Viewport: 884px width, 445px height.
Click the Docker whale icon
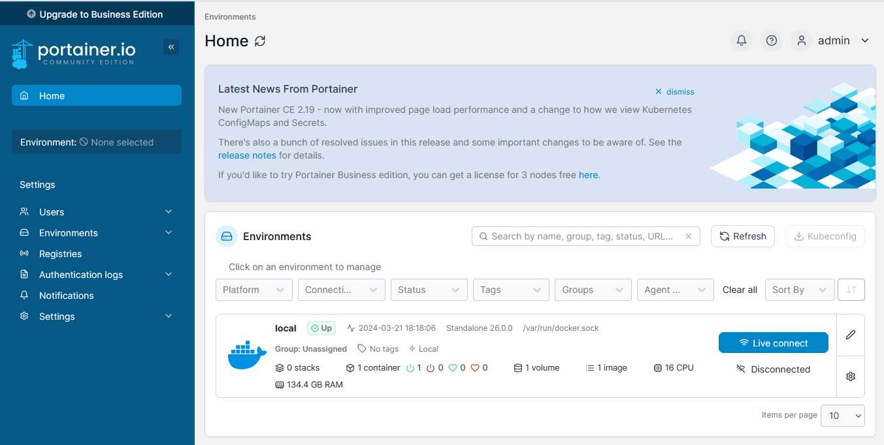pyautogui.click(x=248, y=356)
